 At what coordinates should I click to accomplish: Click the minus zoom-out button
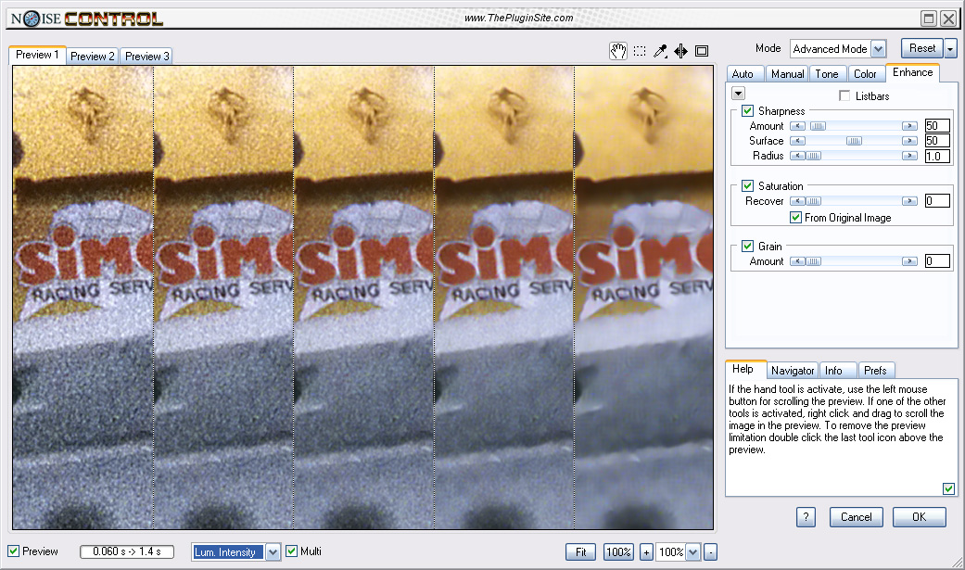pyautogui.click(x=710, y=552)
